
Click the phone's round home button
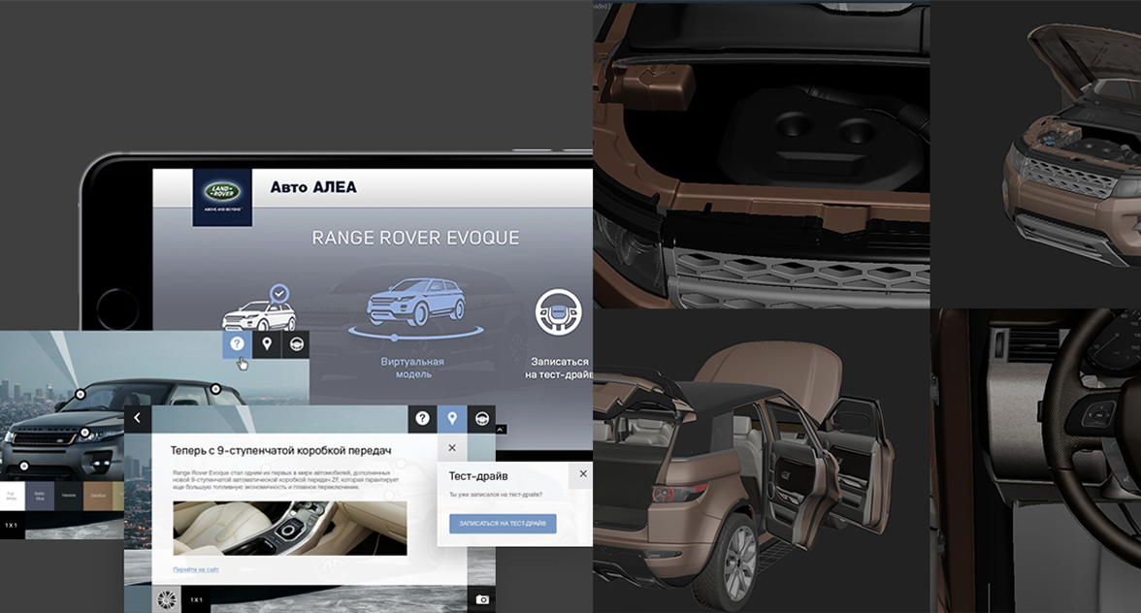[118, 309]
